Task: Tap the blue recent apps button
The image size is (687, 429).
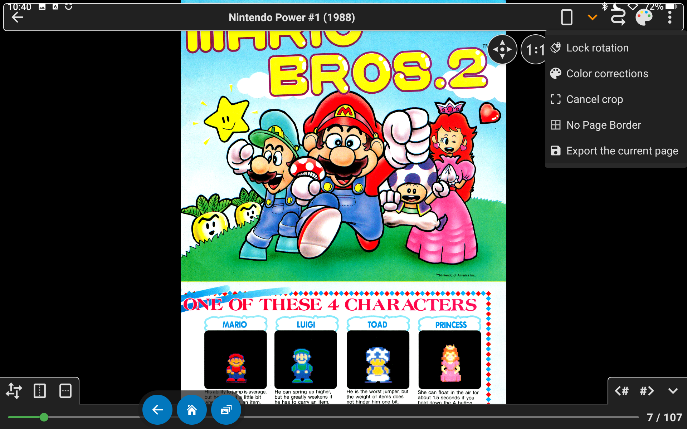Action: (x=226, y=410)
